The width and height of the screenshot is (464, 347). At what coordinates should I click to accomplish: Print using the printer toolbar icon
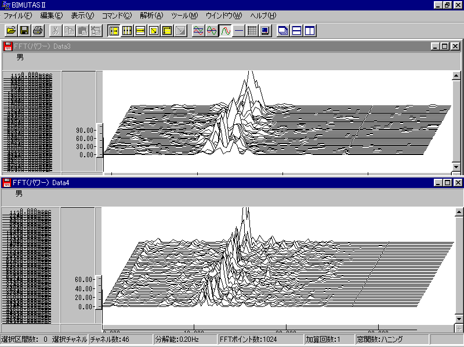pos(38,30)
